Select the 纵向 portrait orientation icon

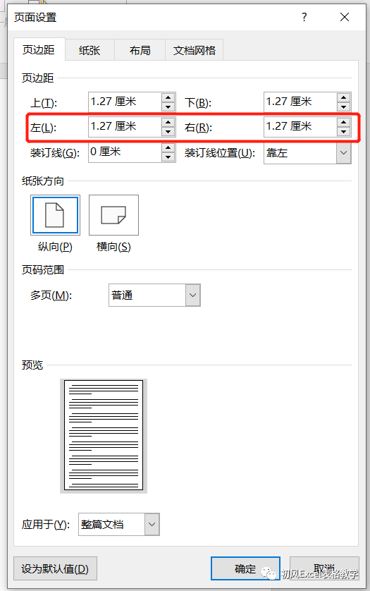(x=55, y=215)
